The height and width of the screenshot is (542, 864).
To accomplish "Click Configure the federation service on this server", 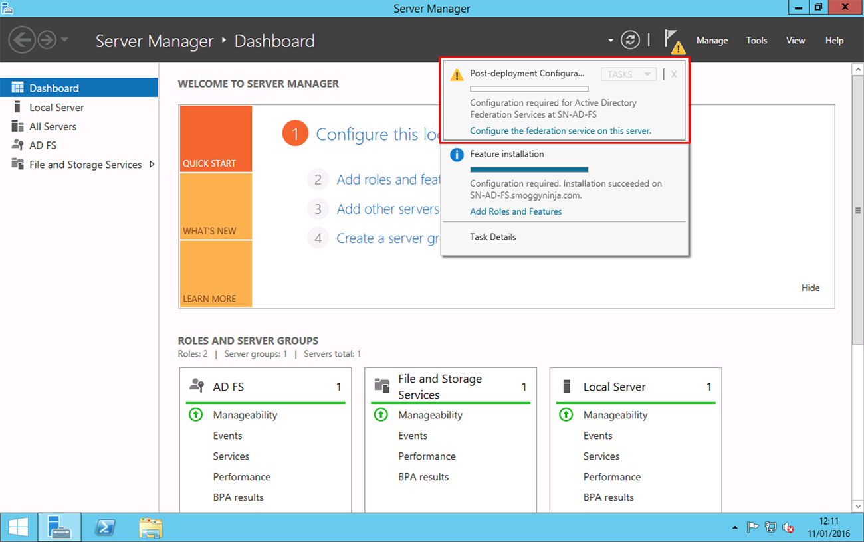I will (561, 131).
